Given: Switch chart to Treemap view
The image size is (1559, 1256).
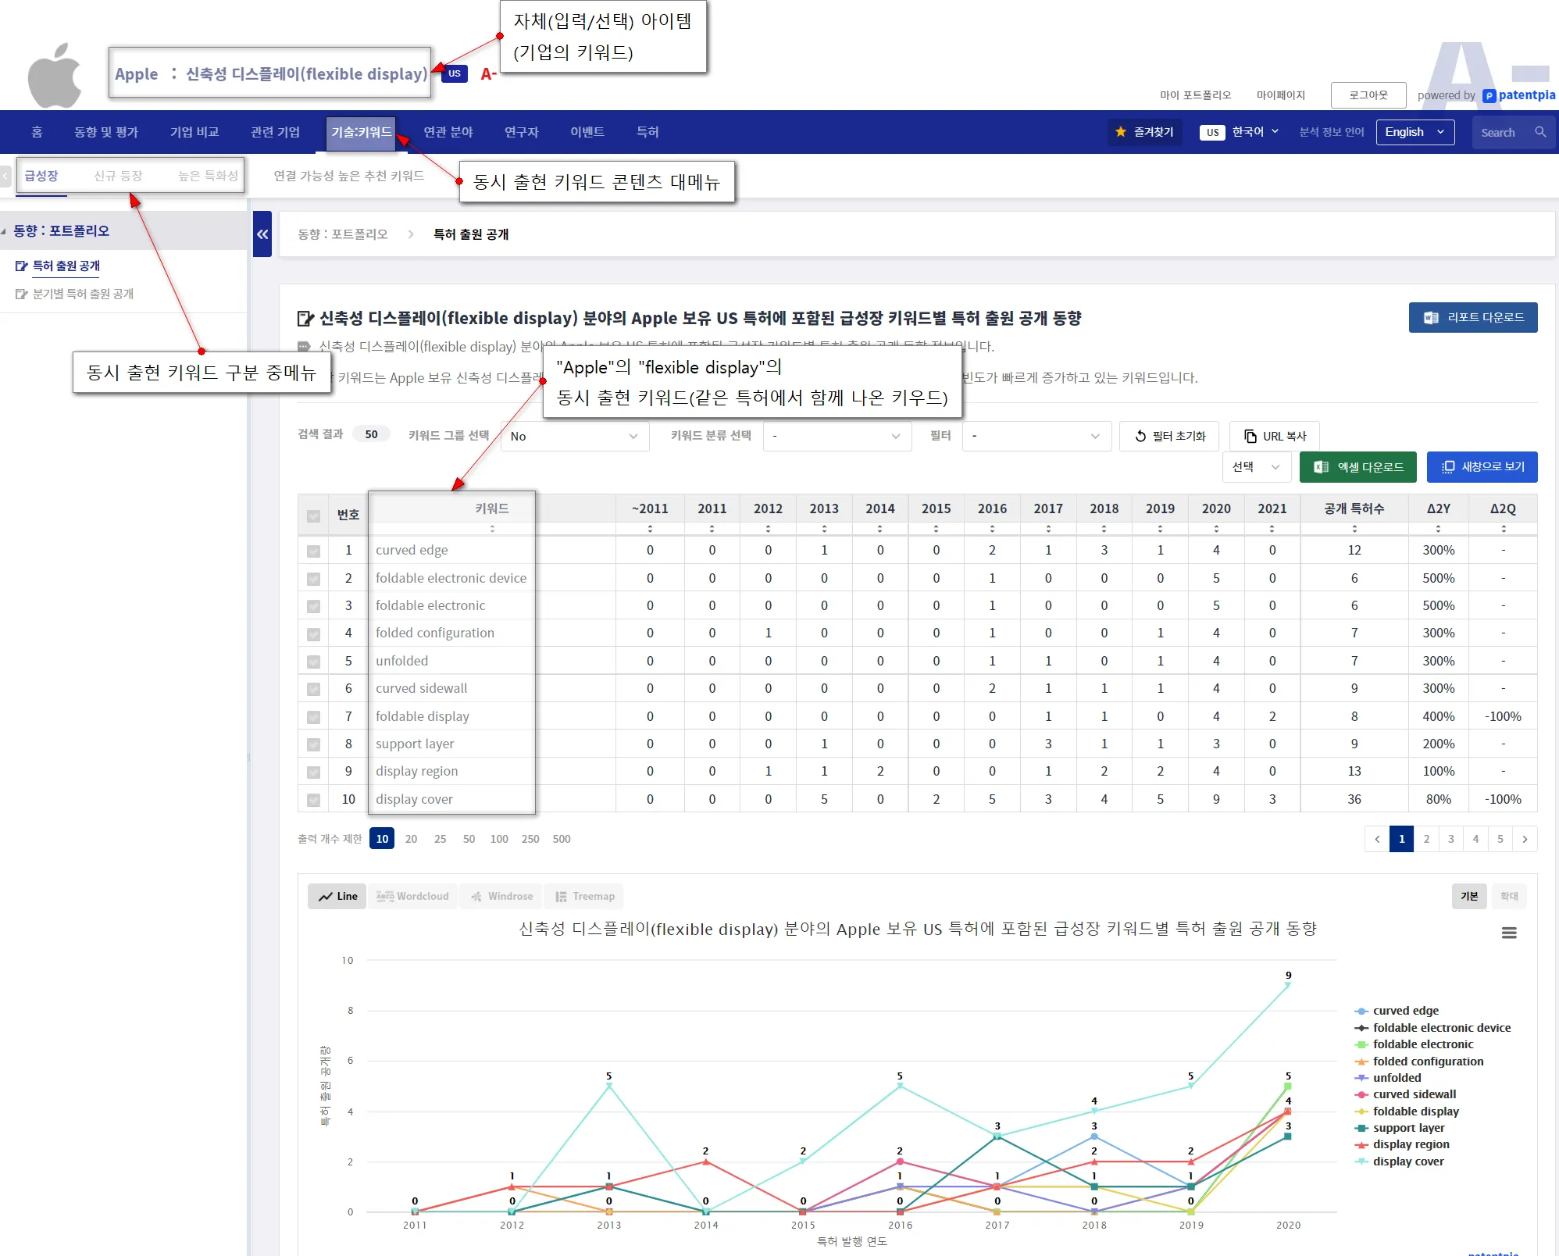Looking at the screenshot, I should coord(585,896).
